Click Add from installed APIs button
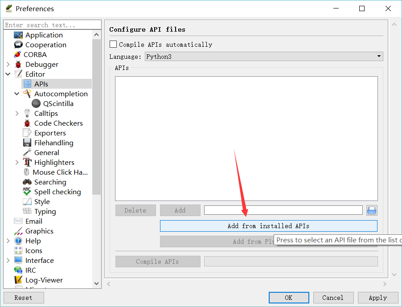The image size is (402, 307). pos(268,226)
